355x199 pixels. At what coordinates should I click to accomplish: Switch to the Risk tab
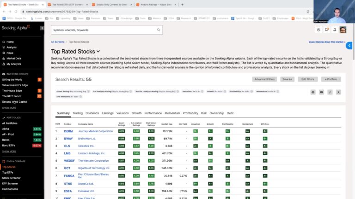coord(204,113)
